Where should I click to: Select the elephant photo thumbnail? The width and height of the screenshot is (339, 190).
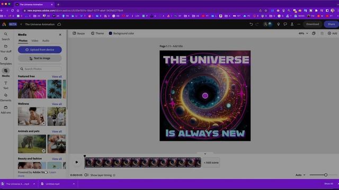pos(32,144)
